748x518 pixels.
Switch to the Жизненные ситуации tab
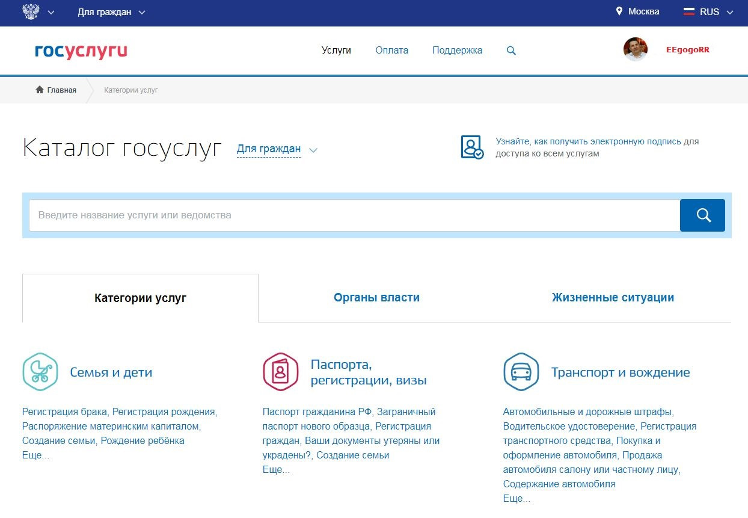click(613, 297)
